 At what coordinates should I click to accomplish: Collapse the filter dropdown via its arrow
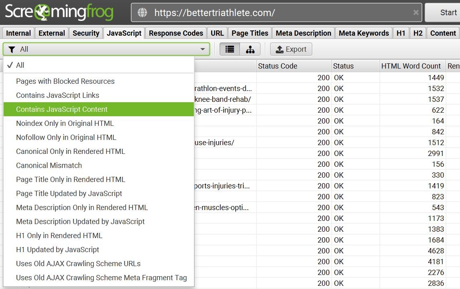coord(203,49)
